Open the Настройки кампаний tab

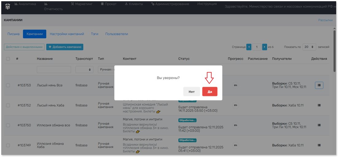(x=67, y=34)
